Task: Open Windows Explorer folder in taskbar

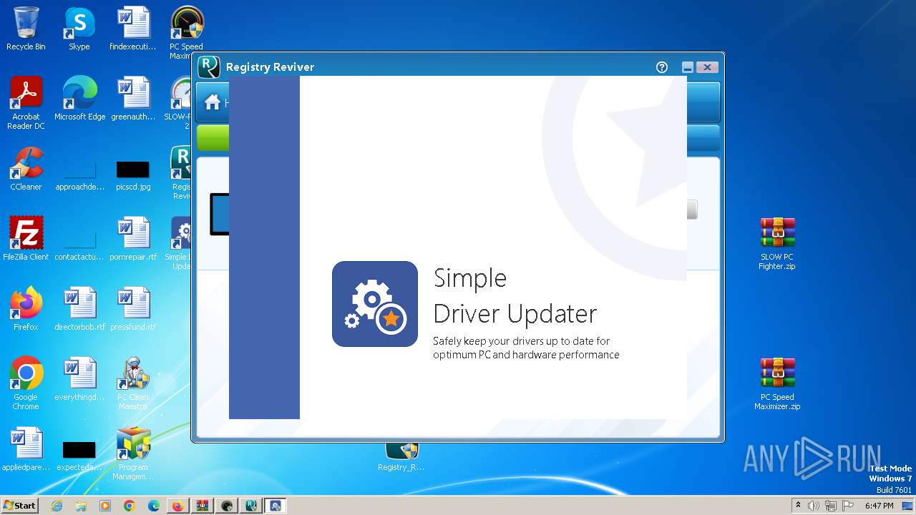Action: coord(81,506)
